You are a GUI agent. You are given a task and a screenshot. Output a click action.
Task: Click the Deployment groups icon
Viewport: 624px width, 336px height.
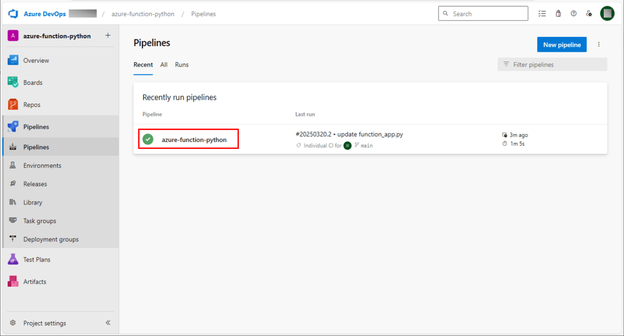pos(13,239)
